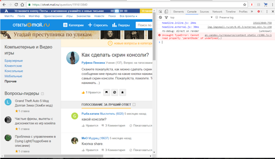The width and height of the screenshot is (275, 159).
Task: Open the DevTools customize three-dot menu
Action: coord(267,12)
